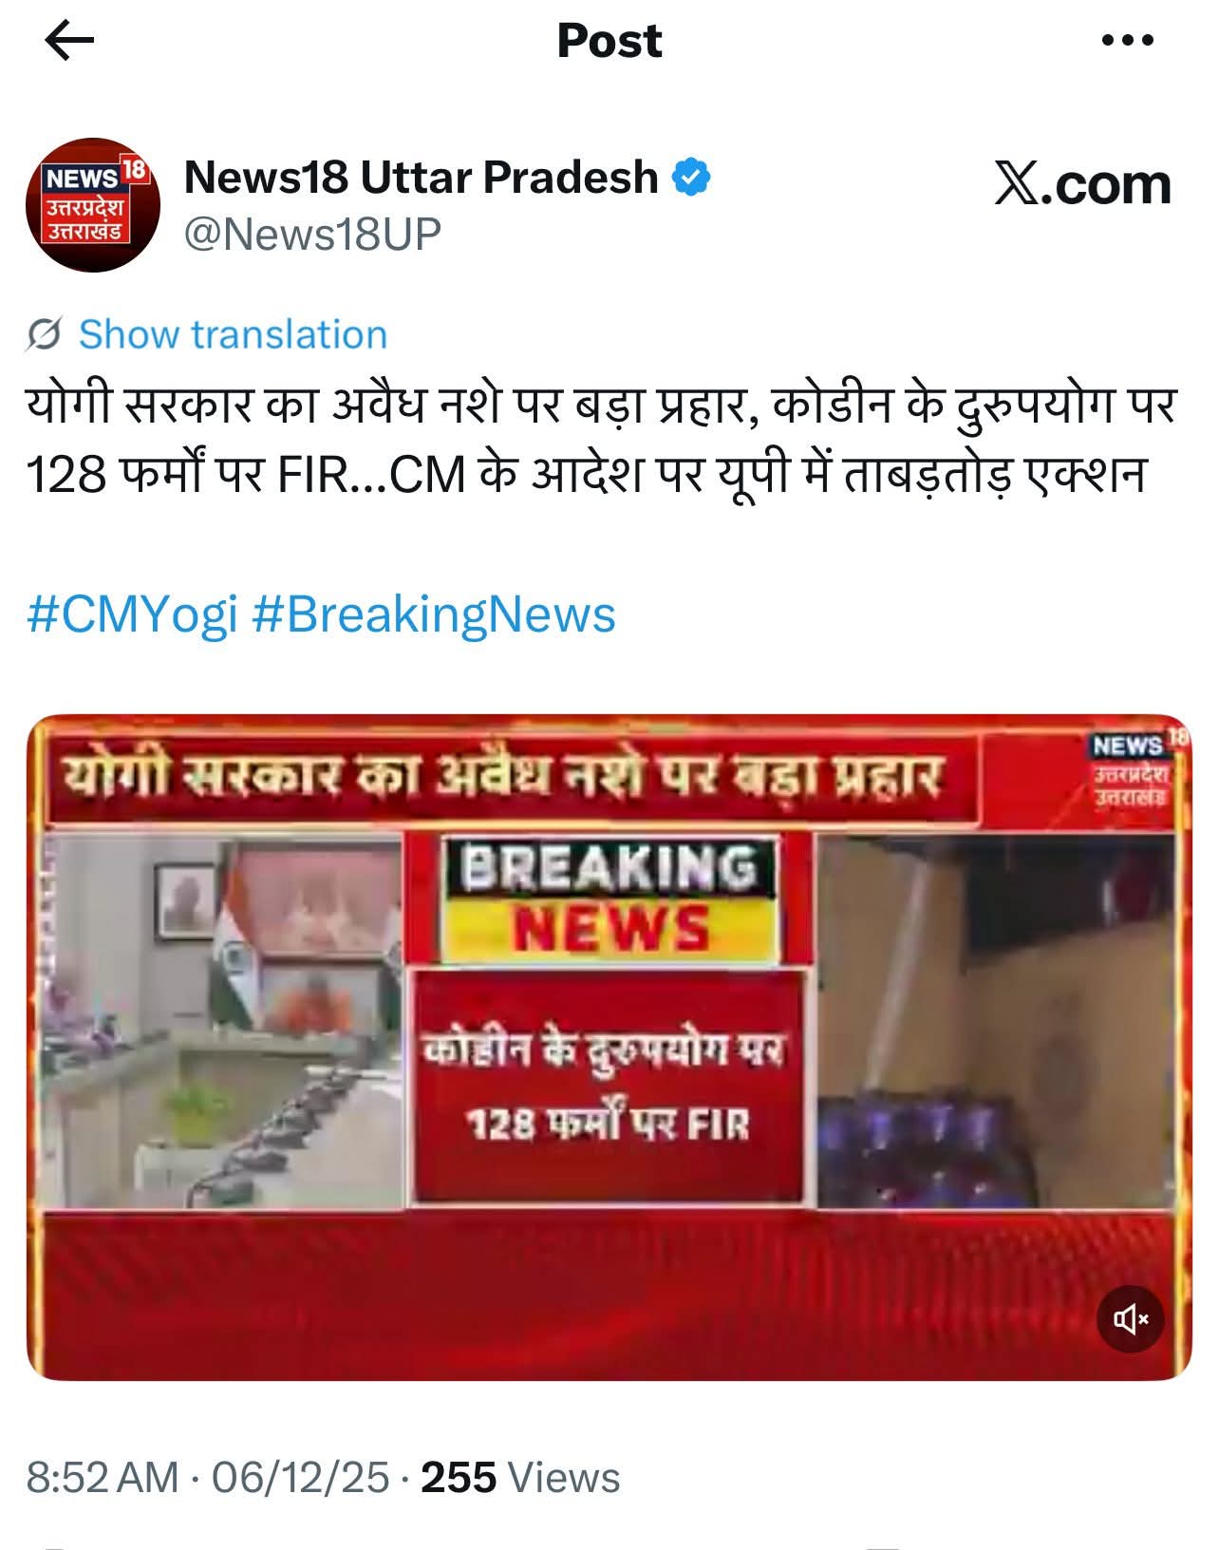Tap the @News18UP handle
This screenshot has width=1219, height=1550.
pos(312,234)
